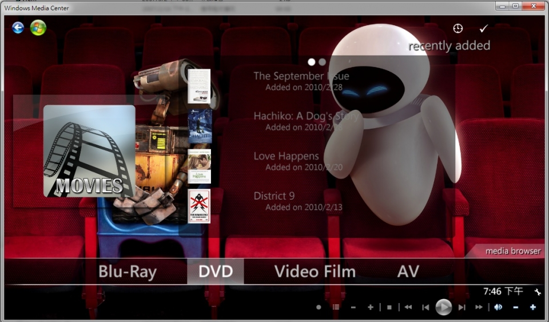Select the DVD category

tap(216, 272)
